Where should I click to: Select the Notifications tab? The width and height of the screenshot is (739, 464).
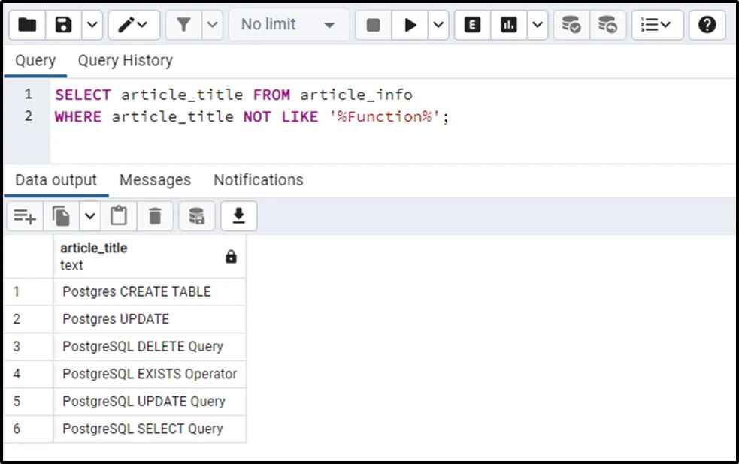pos(258,180)
